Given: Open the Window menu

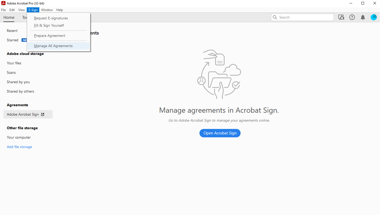Looking at the screenshot, I should (x=47, y=10).
